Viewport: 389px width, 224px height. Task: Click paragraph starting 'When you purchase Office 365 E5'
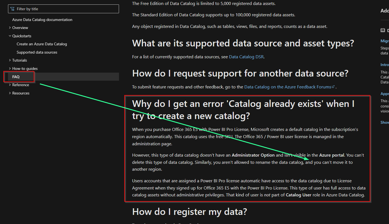coord(245,136)
